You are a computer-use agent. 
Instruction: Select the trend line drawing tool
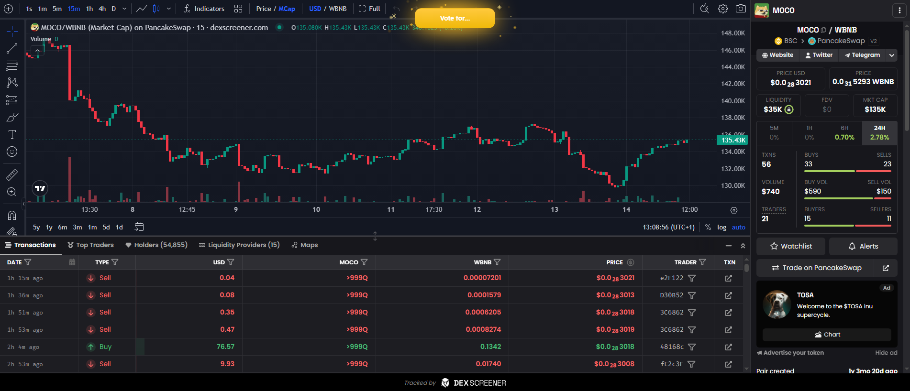pyautogui.click(x=12, y=48)
